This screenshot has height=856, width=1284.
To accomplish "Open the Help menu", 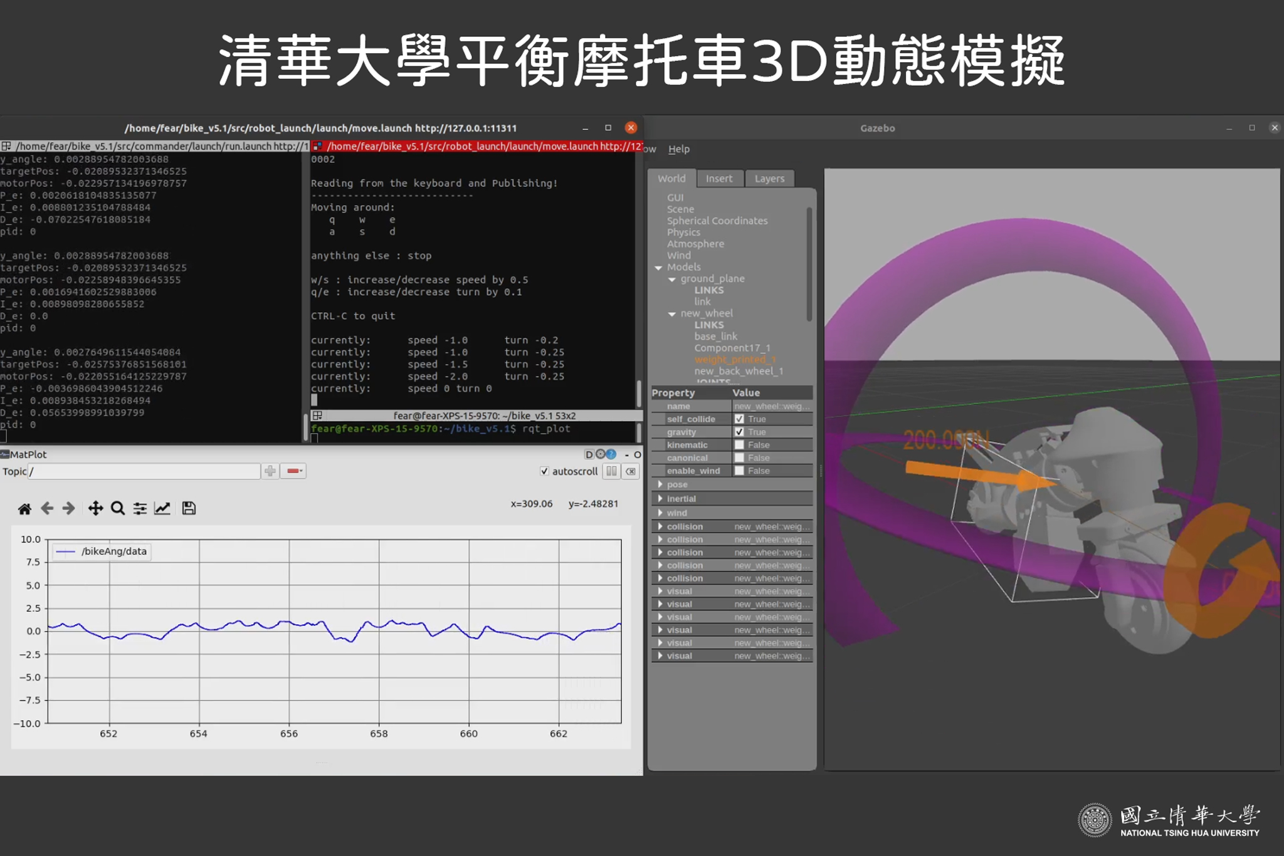I will (678, 149).
